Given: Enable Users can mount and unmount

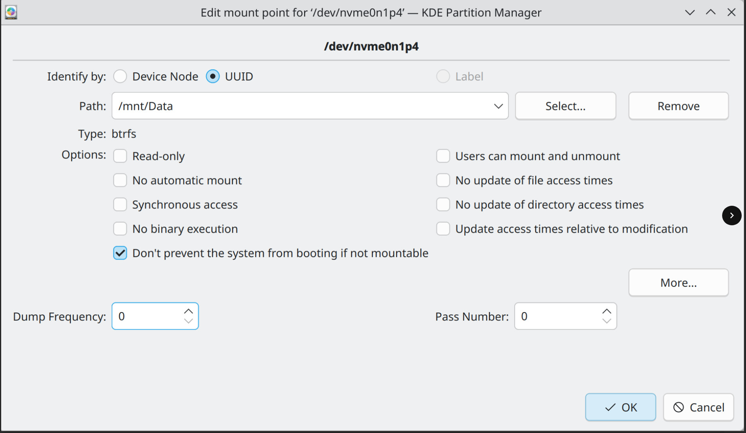Looking at the screenshot, I should pyautogui.click(x=443, y=156).
